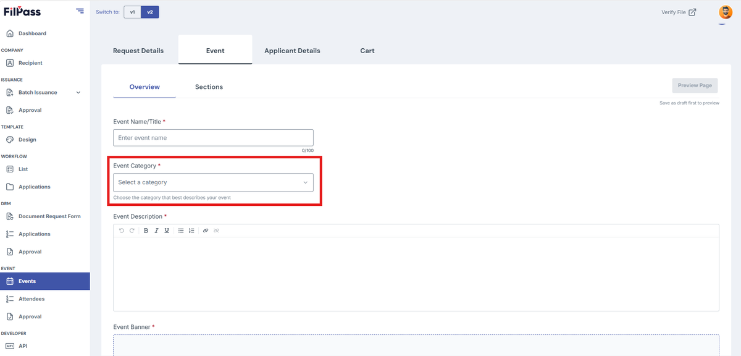This screenshot has width=741, height=356.
Task: Select the Overview sub-tab
Action: 144,87
